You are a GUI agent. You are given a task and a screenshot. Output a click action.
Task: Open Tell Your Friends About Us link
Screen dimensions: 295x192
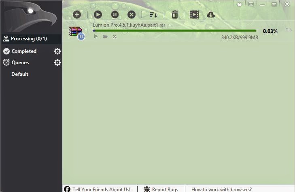click(101, 189)
